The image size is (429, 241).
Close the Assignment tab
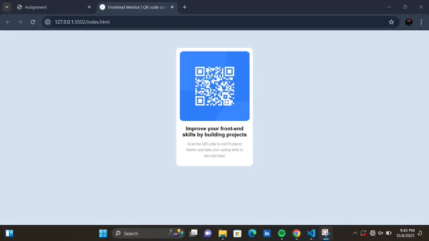(x=89, y=7)
